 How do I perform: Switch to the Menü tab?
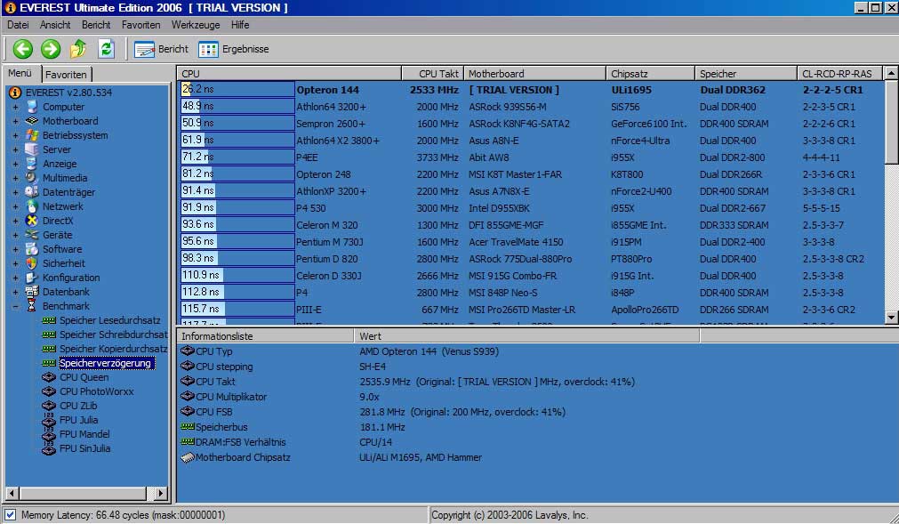[20, 73]
